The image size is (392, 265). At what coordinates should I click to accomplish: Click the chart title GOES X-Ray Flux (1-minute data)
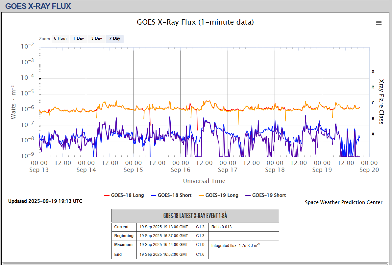[x=195, y=22]
